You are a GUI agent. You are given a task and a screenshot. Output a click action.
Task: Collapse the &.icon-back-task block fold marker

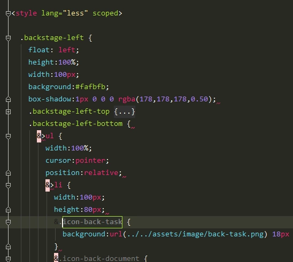(x=8, y=223)
